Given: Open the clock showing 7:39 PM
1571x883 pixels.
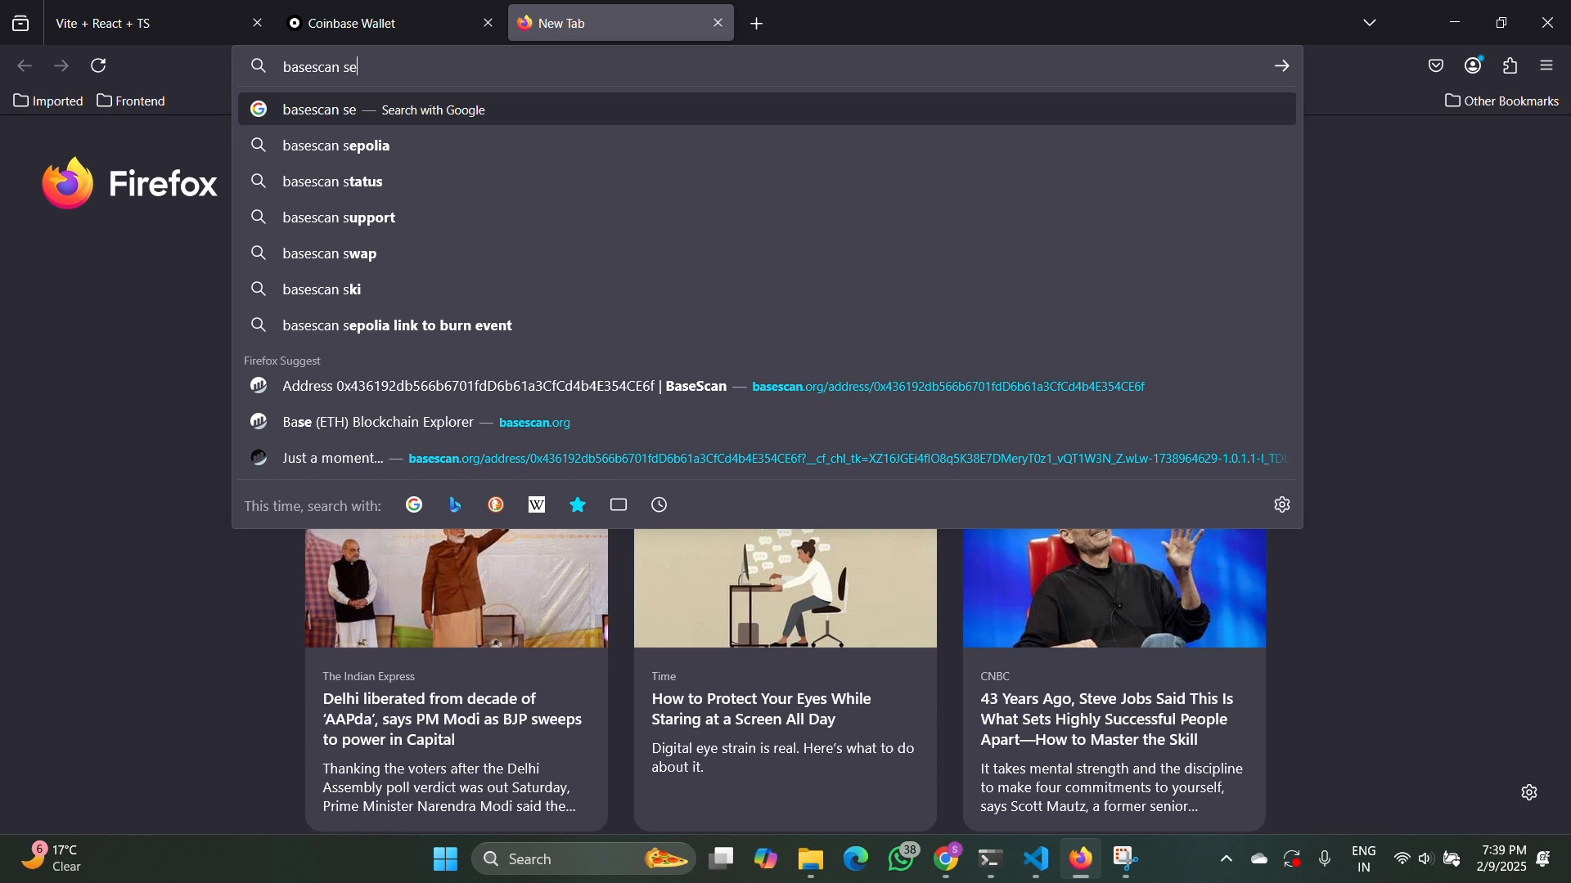Looking at the screenshot, I should [x=1501, y=858].
